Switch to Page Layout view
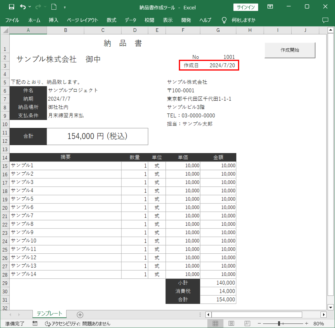Image resolution: width=335 pixels, height=328 pixels. point(231,323)
